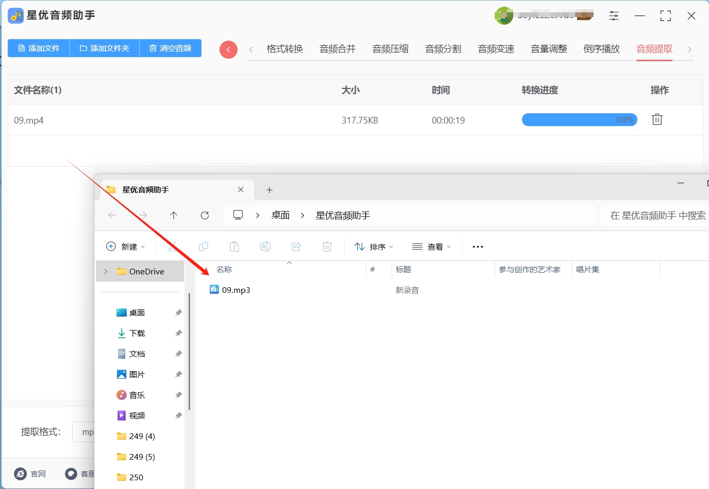Open 音乐 in the sidebar

pos(137,395)
